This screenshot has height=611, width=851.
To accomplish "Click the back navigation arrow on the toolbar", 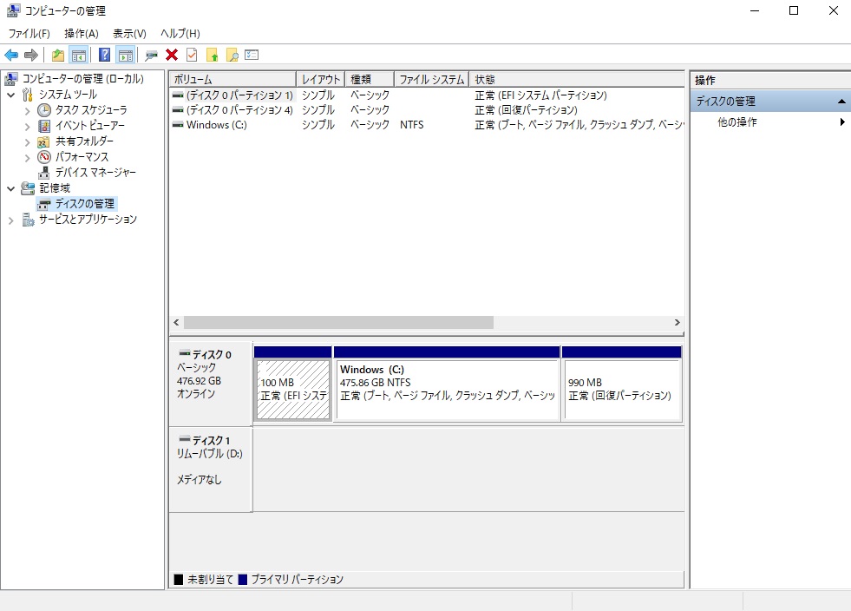I will pyautogui.click(x=11, y=54).
